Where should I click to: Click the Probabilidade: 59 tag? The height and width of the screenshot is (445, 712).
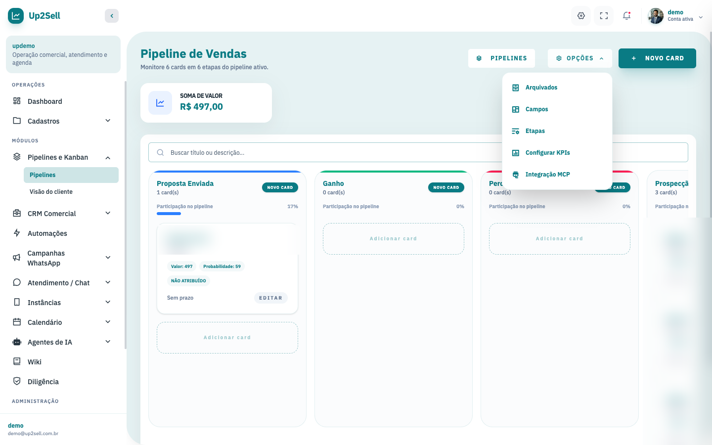pyautogui.click(x=222, y=267)
